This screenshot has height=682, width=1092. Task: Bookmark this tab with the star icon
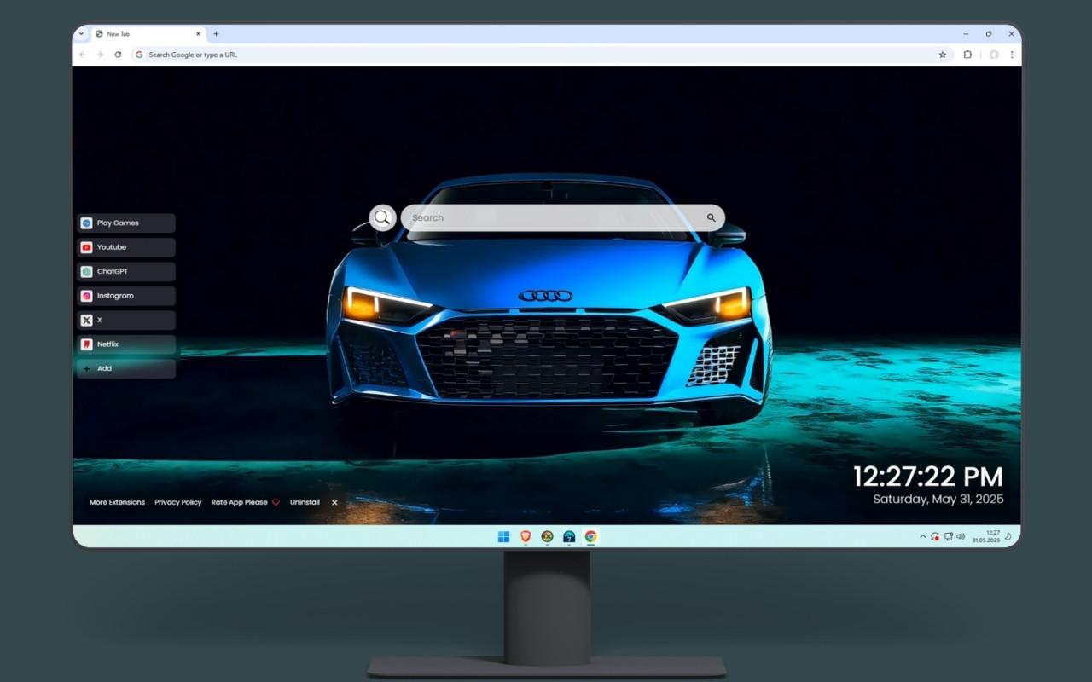click(943, 55)
